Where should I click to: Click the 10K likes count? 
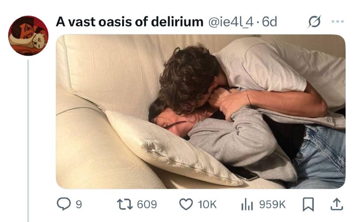click(207, 204)
